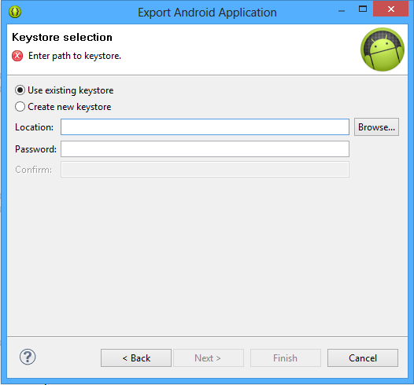Open the Browse... file chooser
This screenshot has height=385, width=414.
point(376,127)
